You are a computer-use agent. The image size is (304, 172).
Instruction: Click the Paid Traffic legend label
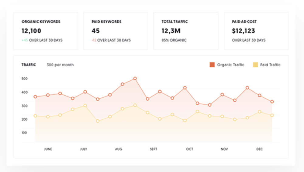270,65
